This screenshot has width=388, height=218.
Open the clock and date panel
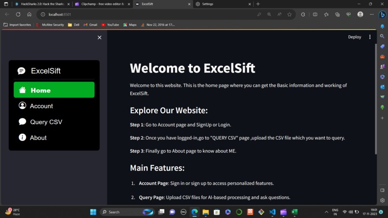coord(370,212)
